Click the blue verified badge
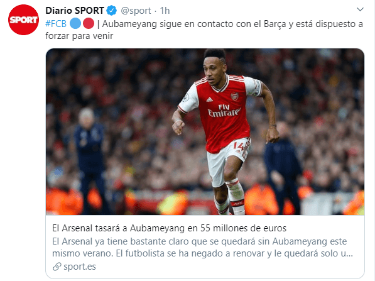The height and width of the screenshot is (281, 375). [112, 11]
